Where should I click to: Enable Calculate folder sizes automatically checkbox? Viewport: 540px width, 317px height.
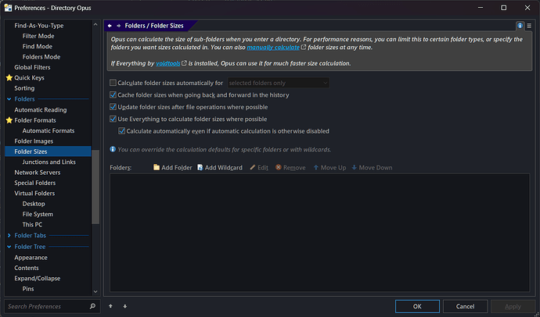pos(113,83)
